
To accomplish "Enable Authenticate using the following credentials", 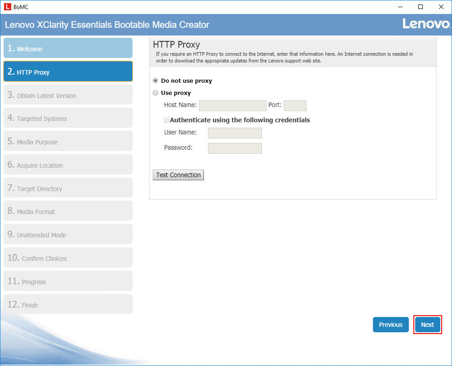I will coord(166,120).
